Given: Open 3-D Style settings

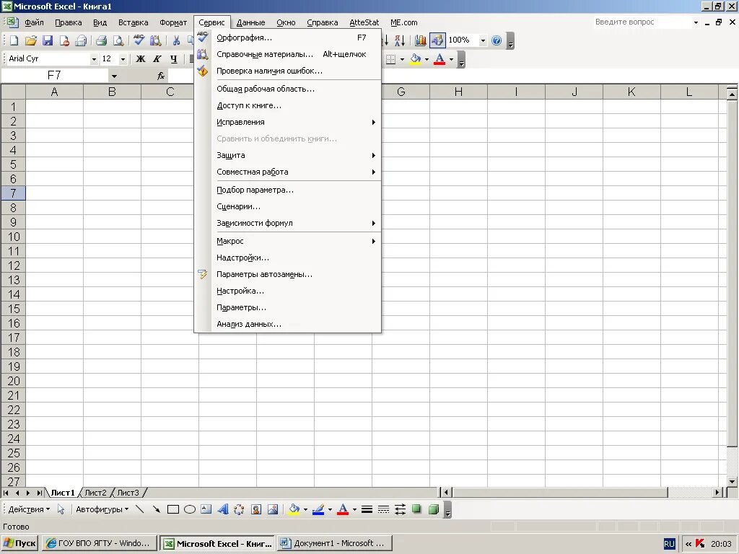Looking at the screenshot, I should (433, 509).
